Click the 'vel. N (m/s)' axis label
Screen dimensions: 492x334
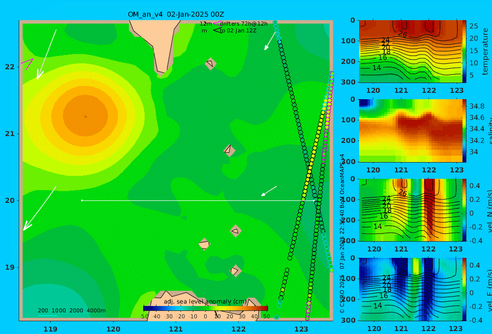(x=490, y=211)
